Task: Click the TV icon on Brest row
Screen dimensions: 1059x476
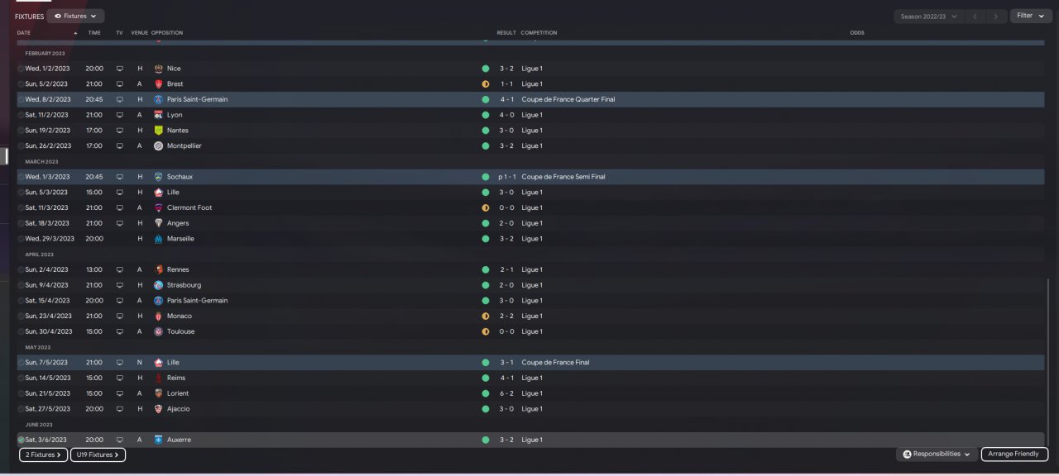Action: coord(119,84)
